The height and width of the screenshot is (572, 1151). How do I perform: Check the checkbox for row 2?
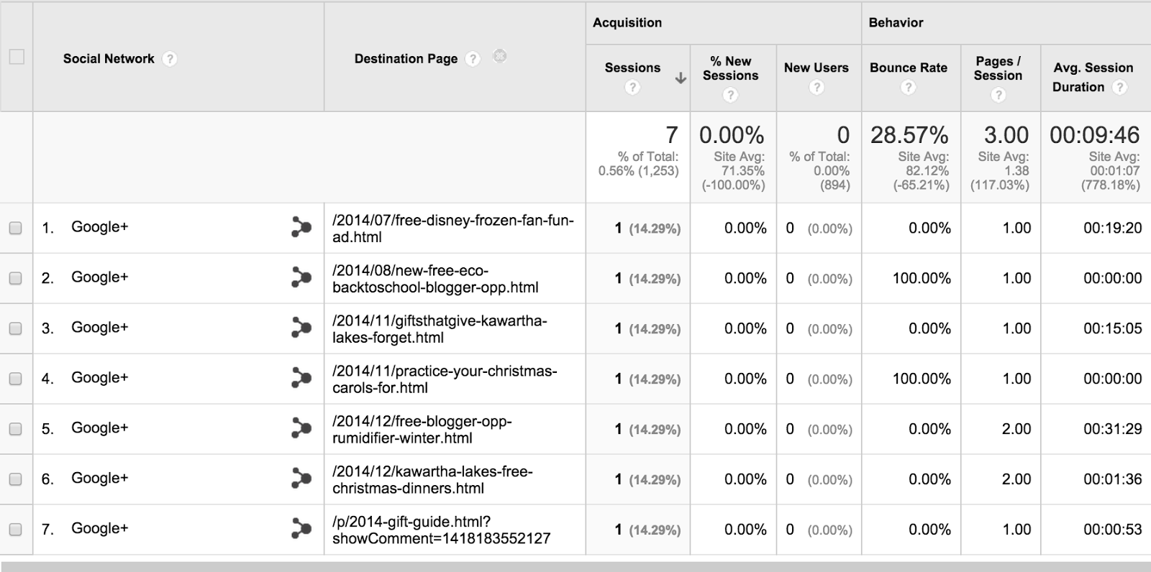tap(15, 278)
